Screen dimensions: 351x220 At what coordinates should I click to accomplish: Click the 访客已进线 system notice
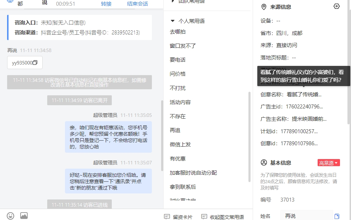point(79,204)
